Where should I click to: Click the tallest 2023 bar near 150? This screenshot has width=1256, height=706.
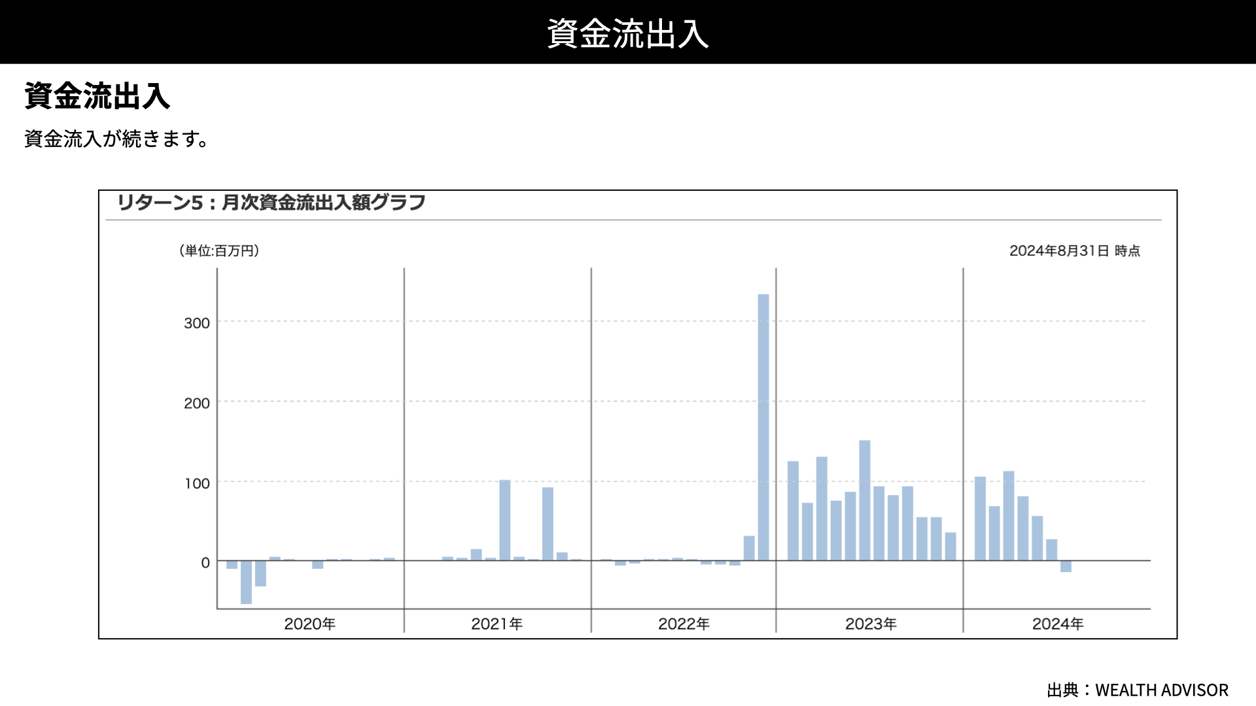[x=865, y=500]
